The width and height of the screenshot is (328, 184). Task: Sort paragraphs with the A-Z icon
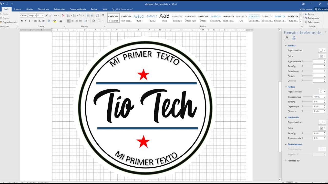(x=98, y=16)
